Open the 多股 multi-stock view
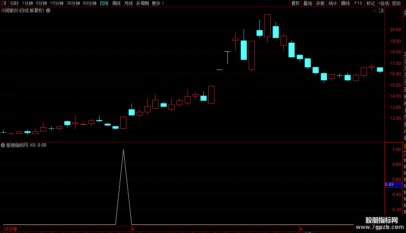406x233 pixels. pyautogui.click(x=320, y=3)
